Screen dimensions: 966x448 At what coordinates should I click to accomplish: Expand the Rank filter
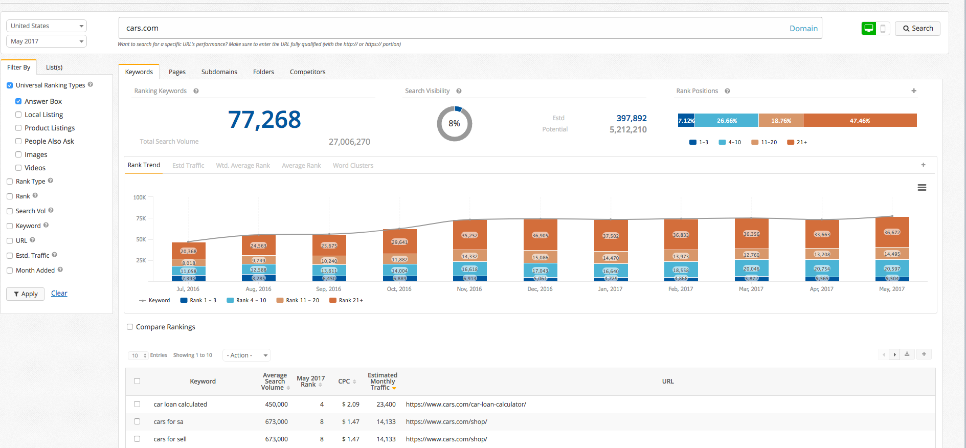click(10, 196)
